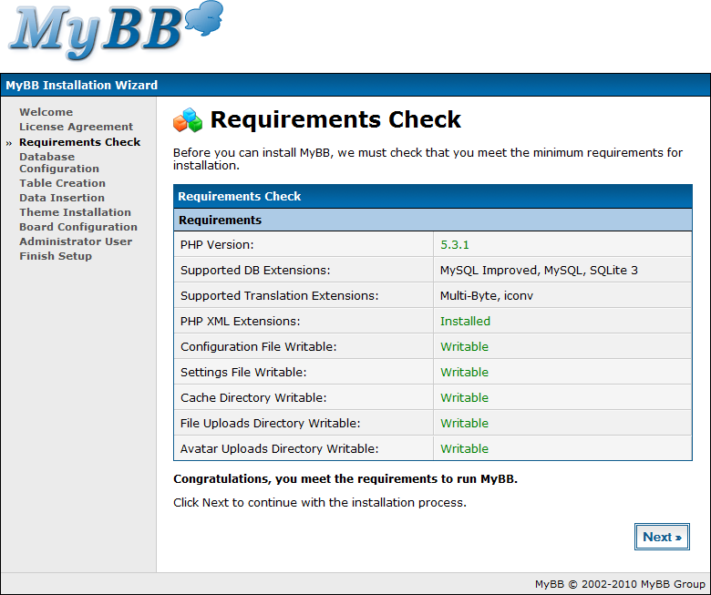The image size is (711, 595).
Task: Click the Requirements subheader row
Action: point(433,220)
